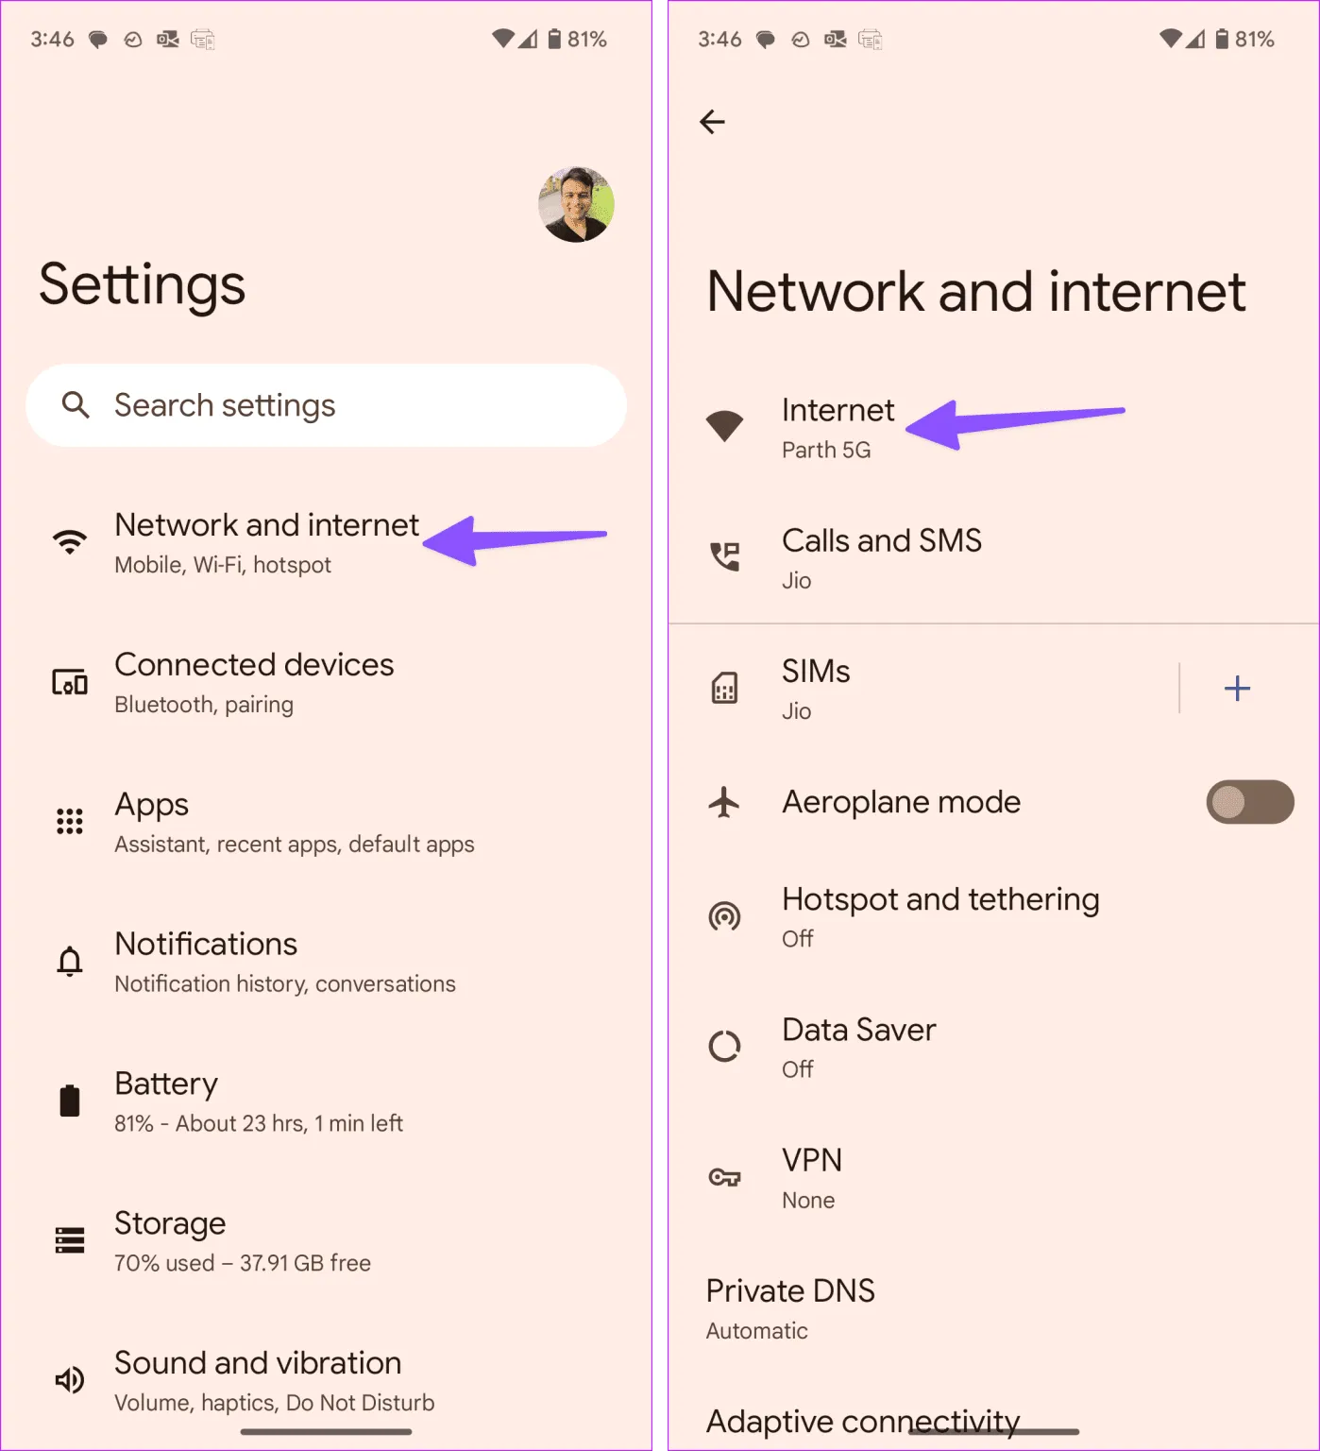Open Internet with Parth 5G network

pos(993,427)
